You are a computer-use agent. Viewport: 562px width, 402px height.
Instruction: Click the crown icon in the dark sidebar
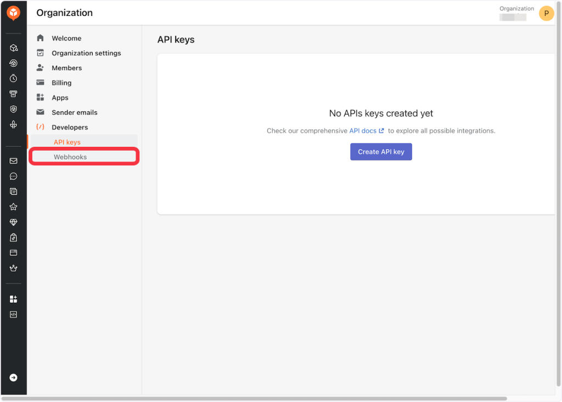(x=14, y=268)
